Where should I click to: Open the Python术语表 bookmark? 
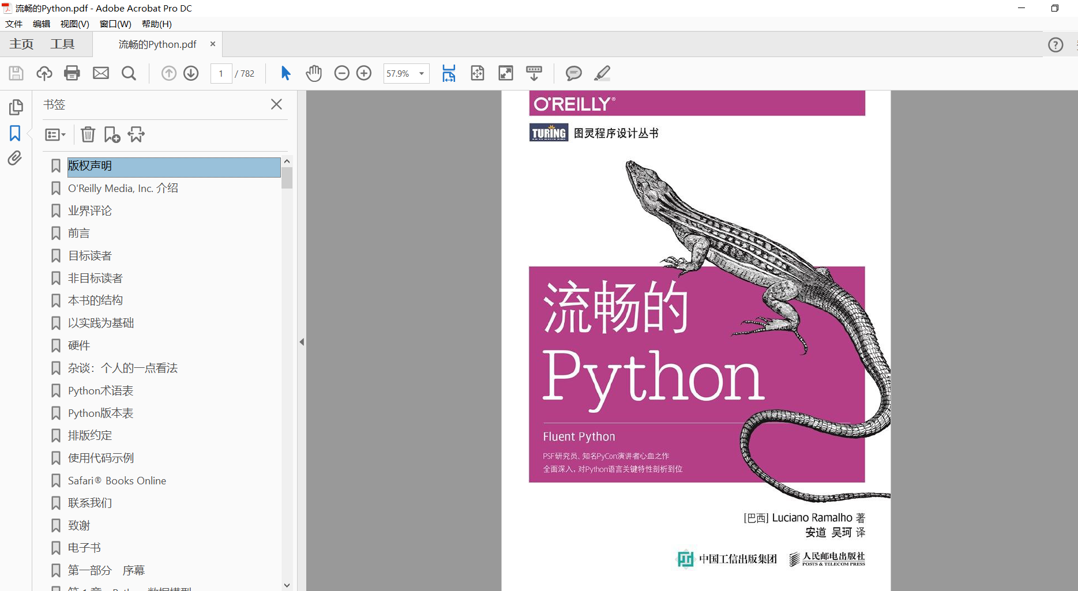point(100,391)
